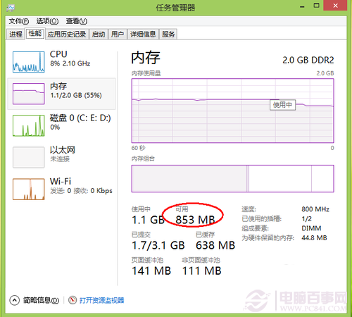Switch to the 应用历史记录 tab
352x317 pixels.
click(67, 35)
